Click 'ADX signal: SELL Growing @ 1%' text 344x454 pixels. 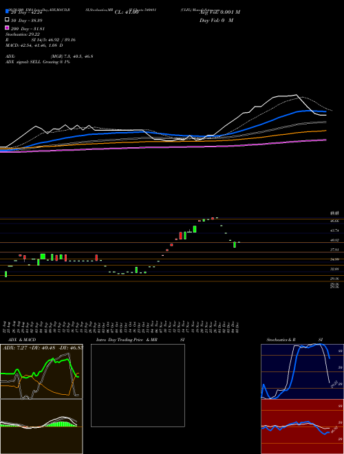(x=38, y=62)
